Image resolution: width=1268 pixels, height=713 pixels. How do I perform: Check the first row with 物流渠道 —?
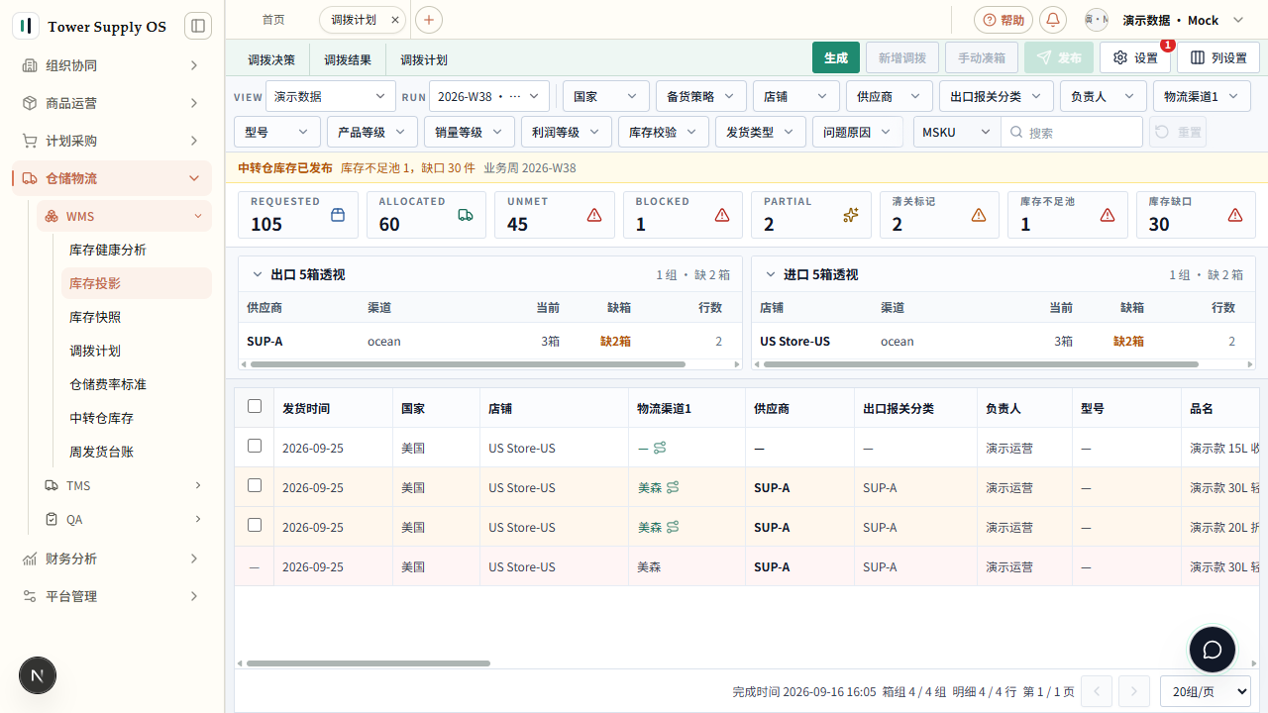tap(255, 446)
